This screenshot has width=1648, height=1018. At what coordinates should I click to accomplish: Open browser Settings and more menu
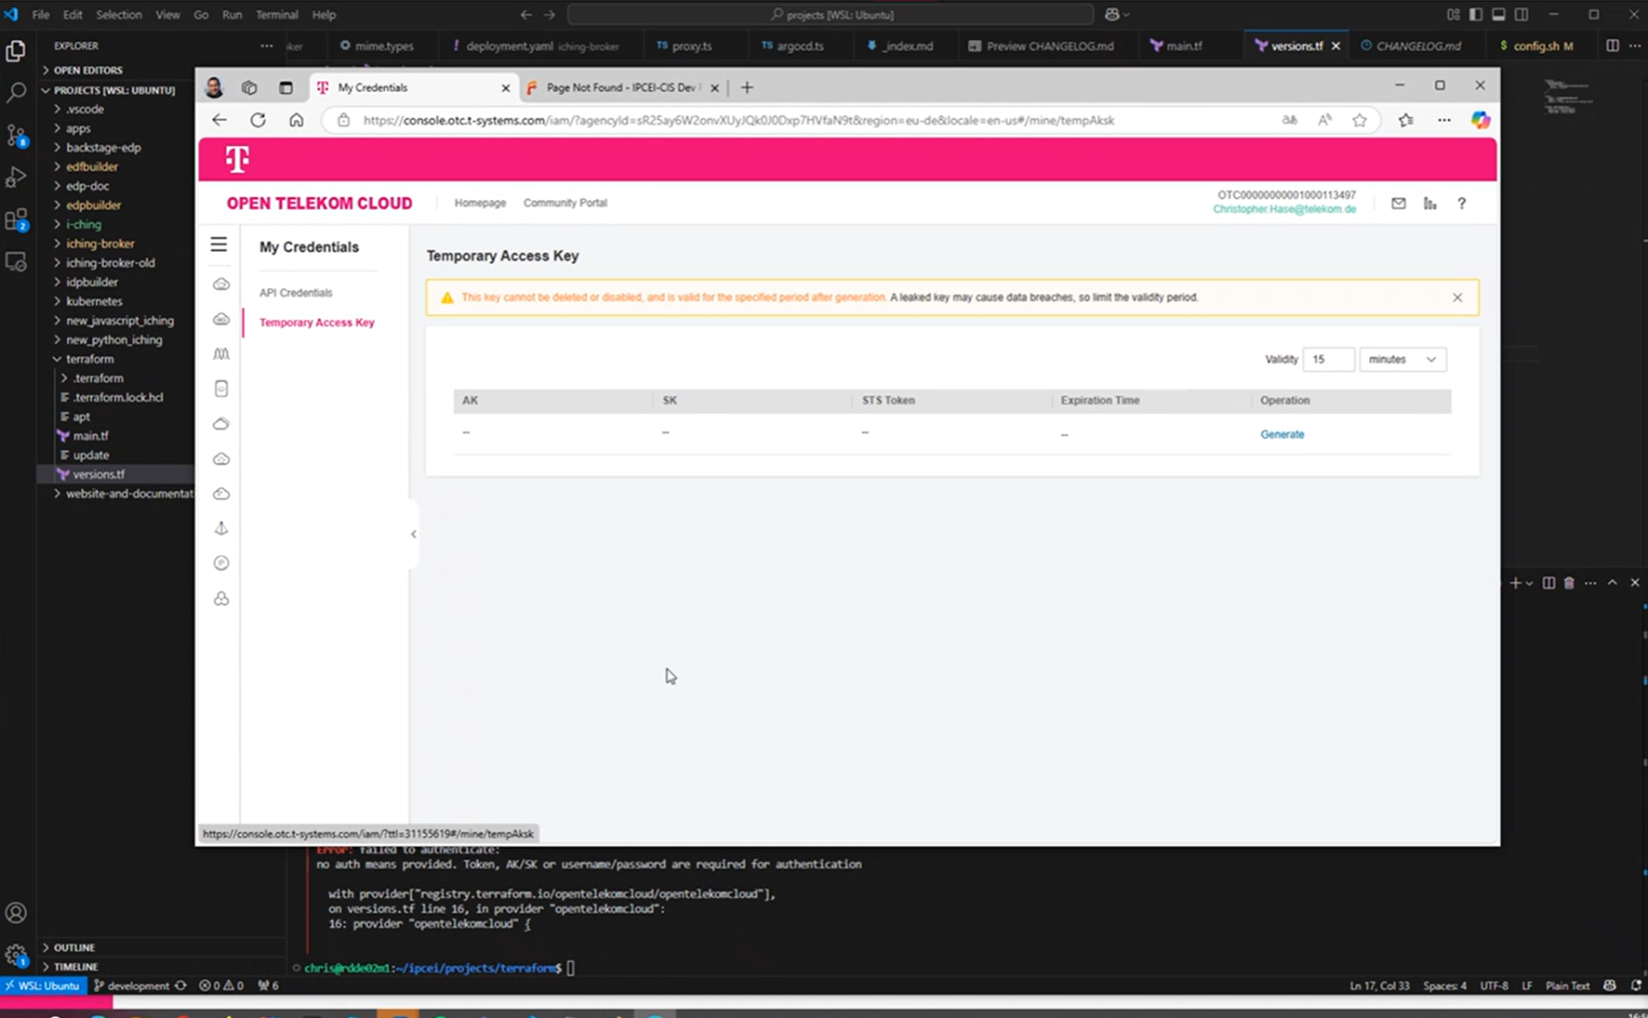(x=1443, y=120)
